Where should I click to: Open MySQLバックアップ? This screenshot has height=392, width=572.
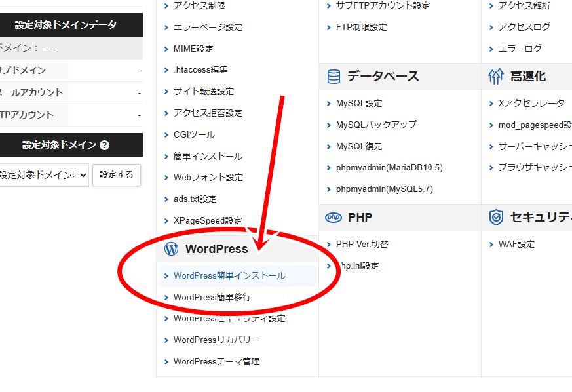[376, 125]
